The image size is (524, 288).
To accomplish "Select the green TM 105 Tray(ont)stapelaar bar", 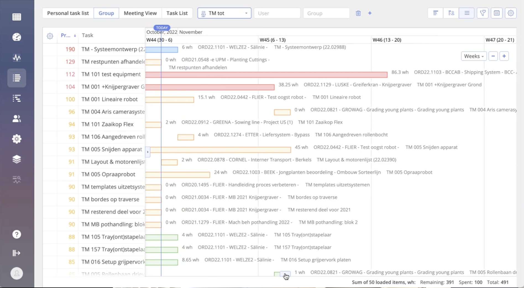I will click(x=162, y=237).
